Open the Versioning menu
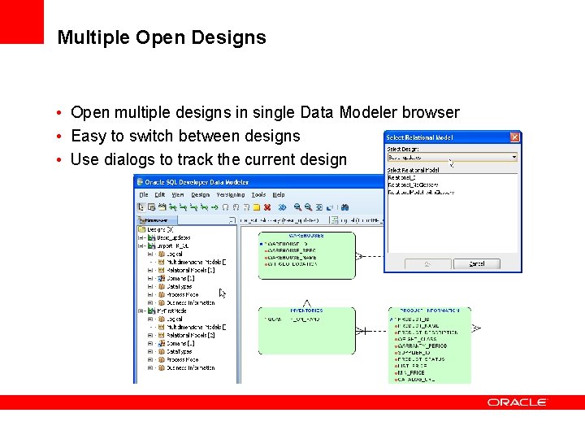585x439 pixels. pyautogui.click(x=231, y=195)
